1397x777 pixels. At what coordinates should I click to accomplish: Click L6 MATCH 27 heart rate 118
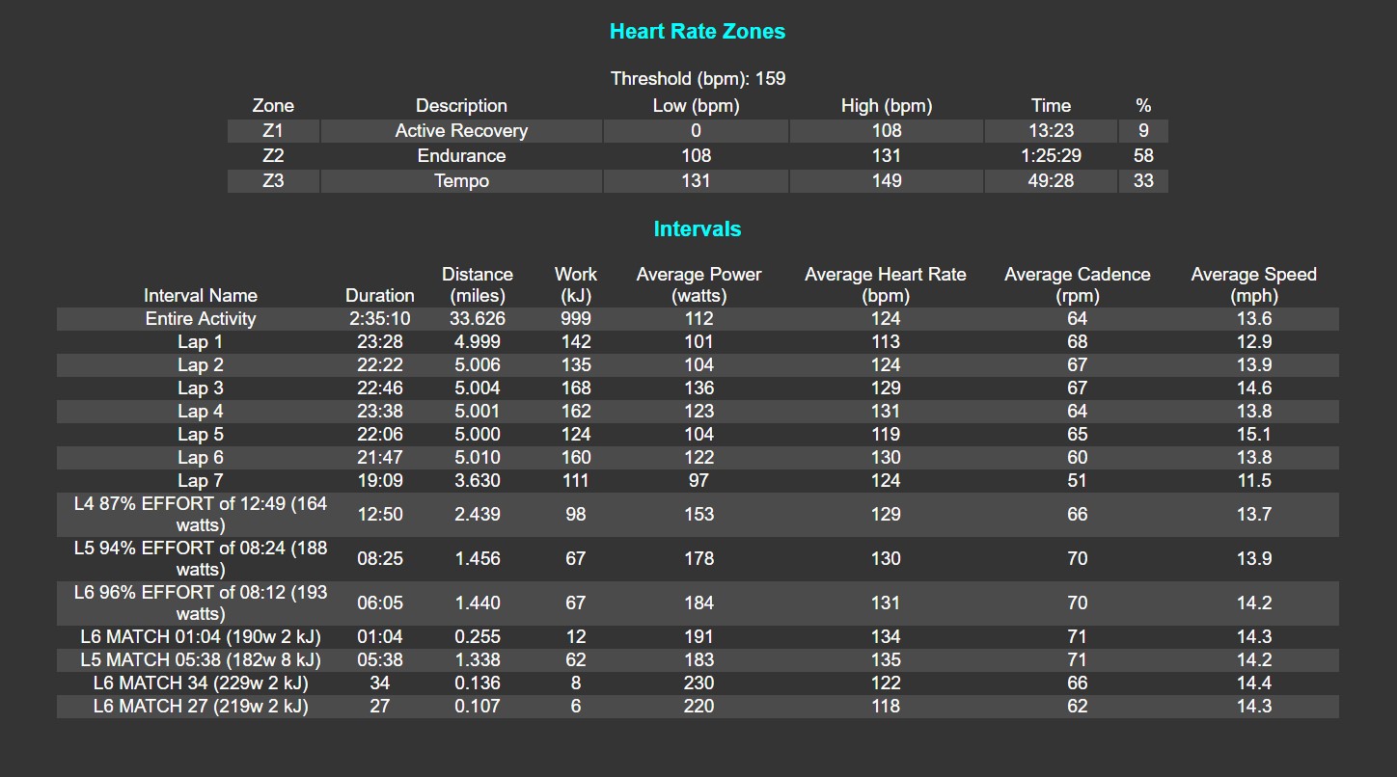coord(886,707)
